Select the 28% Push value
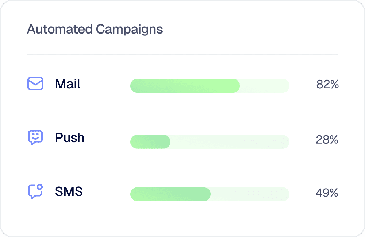Image resolution: width=365 pixels, height=237 pixels. pos(327,140)
